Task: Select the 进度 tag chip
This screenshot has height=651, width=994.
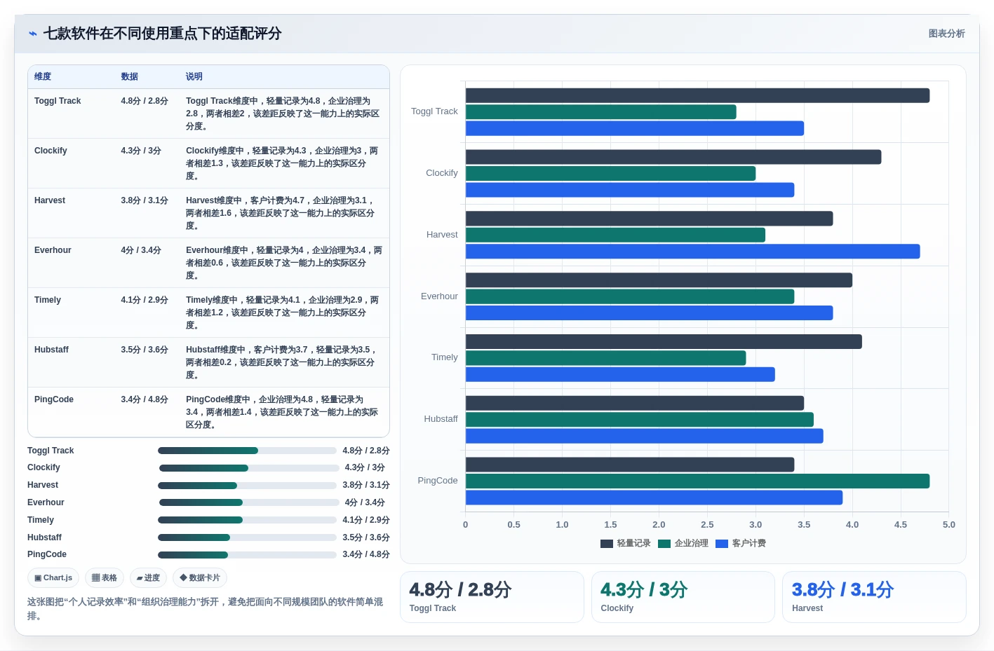Action: [148, 578]
